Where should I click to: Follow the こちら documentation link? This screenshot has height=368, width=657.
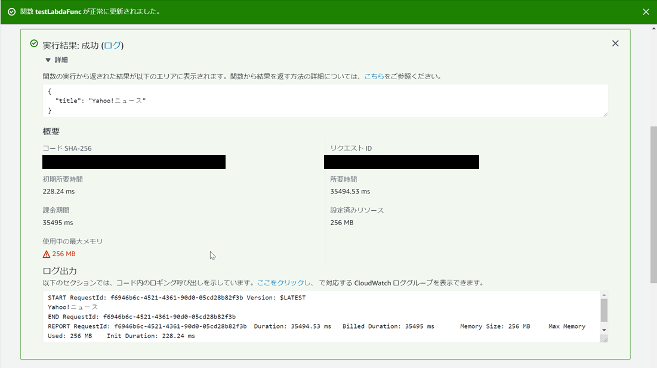(x=373, y=76)
